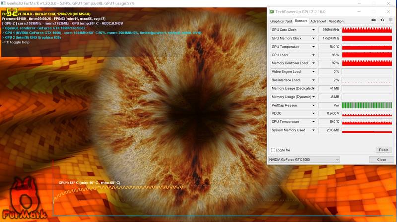Open the GPU Load sensor dropdown

point(313,55)
